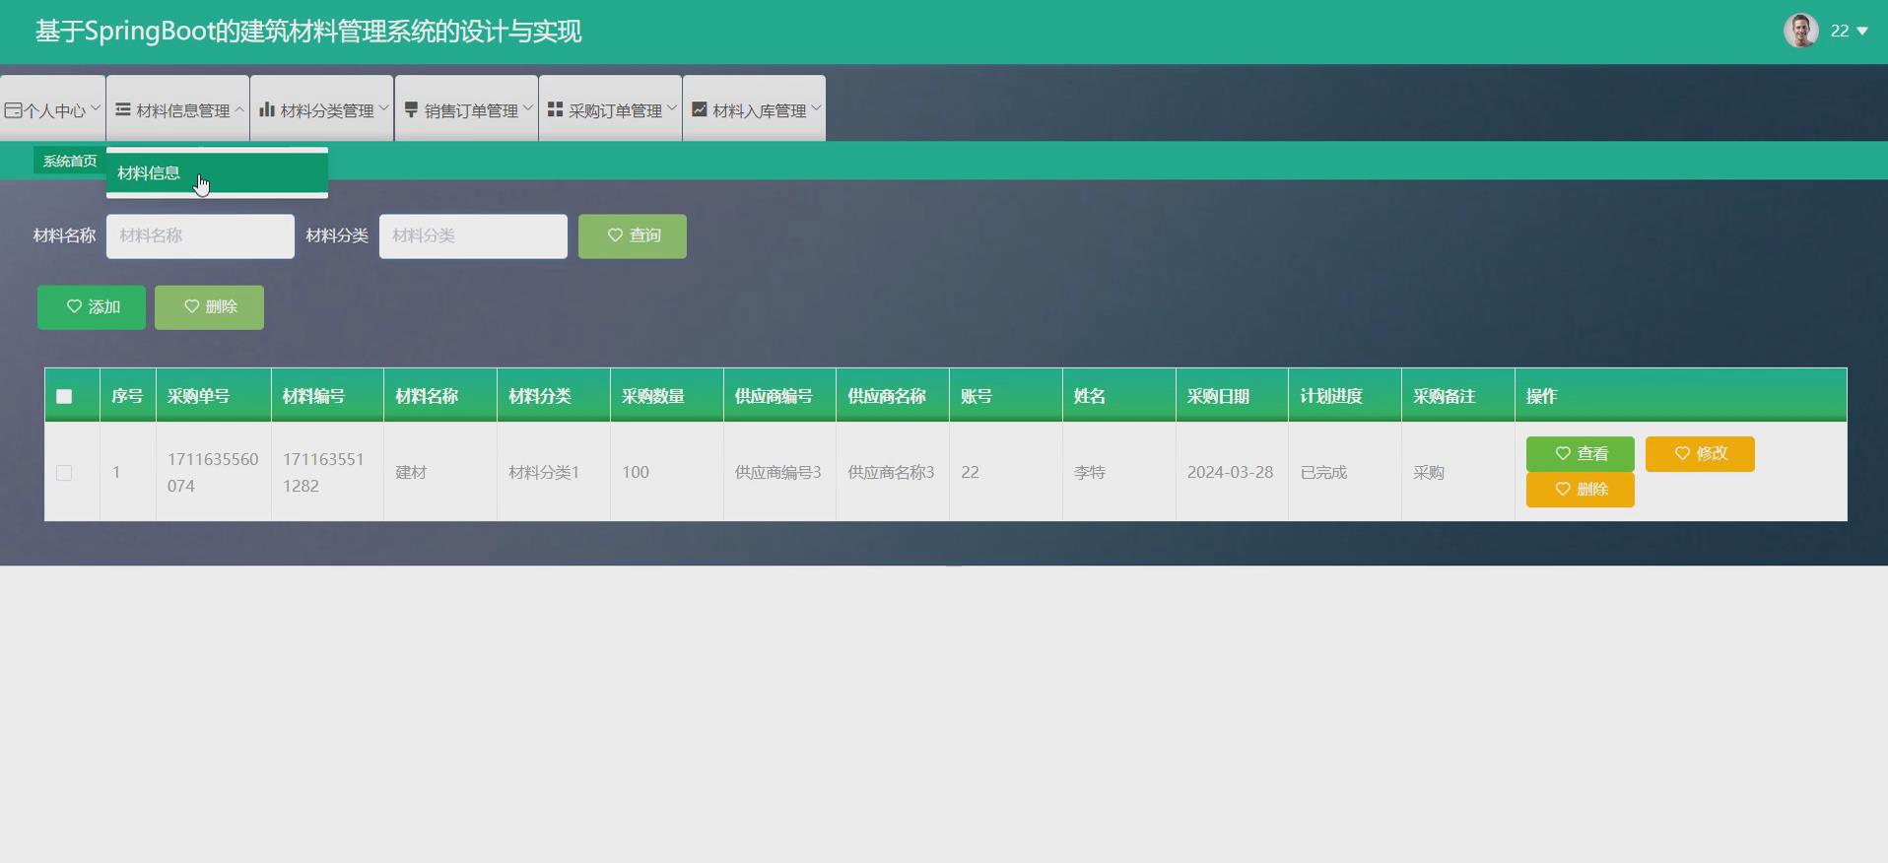Expand the 采购订单管理 chevron
Image resolution: width=1888 pixels, height=863 pixels.
click(x=672, y=108)
